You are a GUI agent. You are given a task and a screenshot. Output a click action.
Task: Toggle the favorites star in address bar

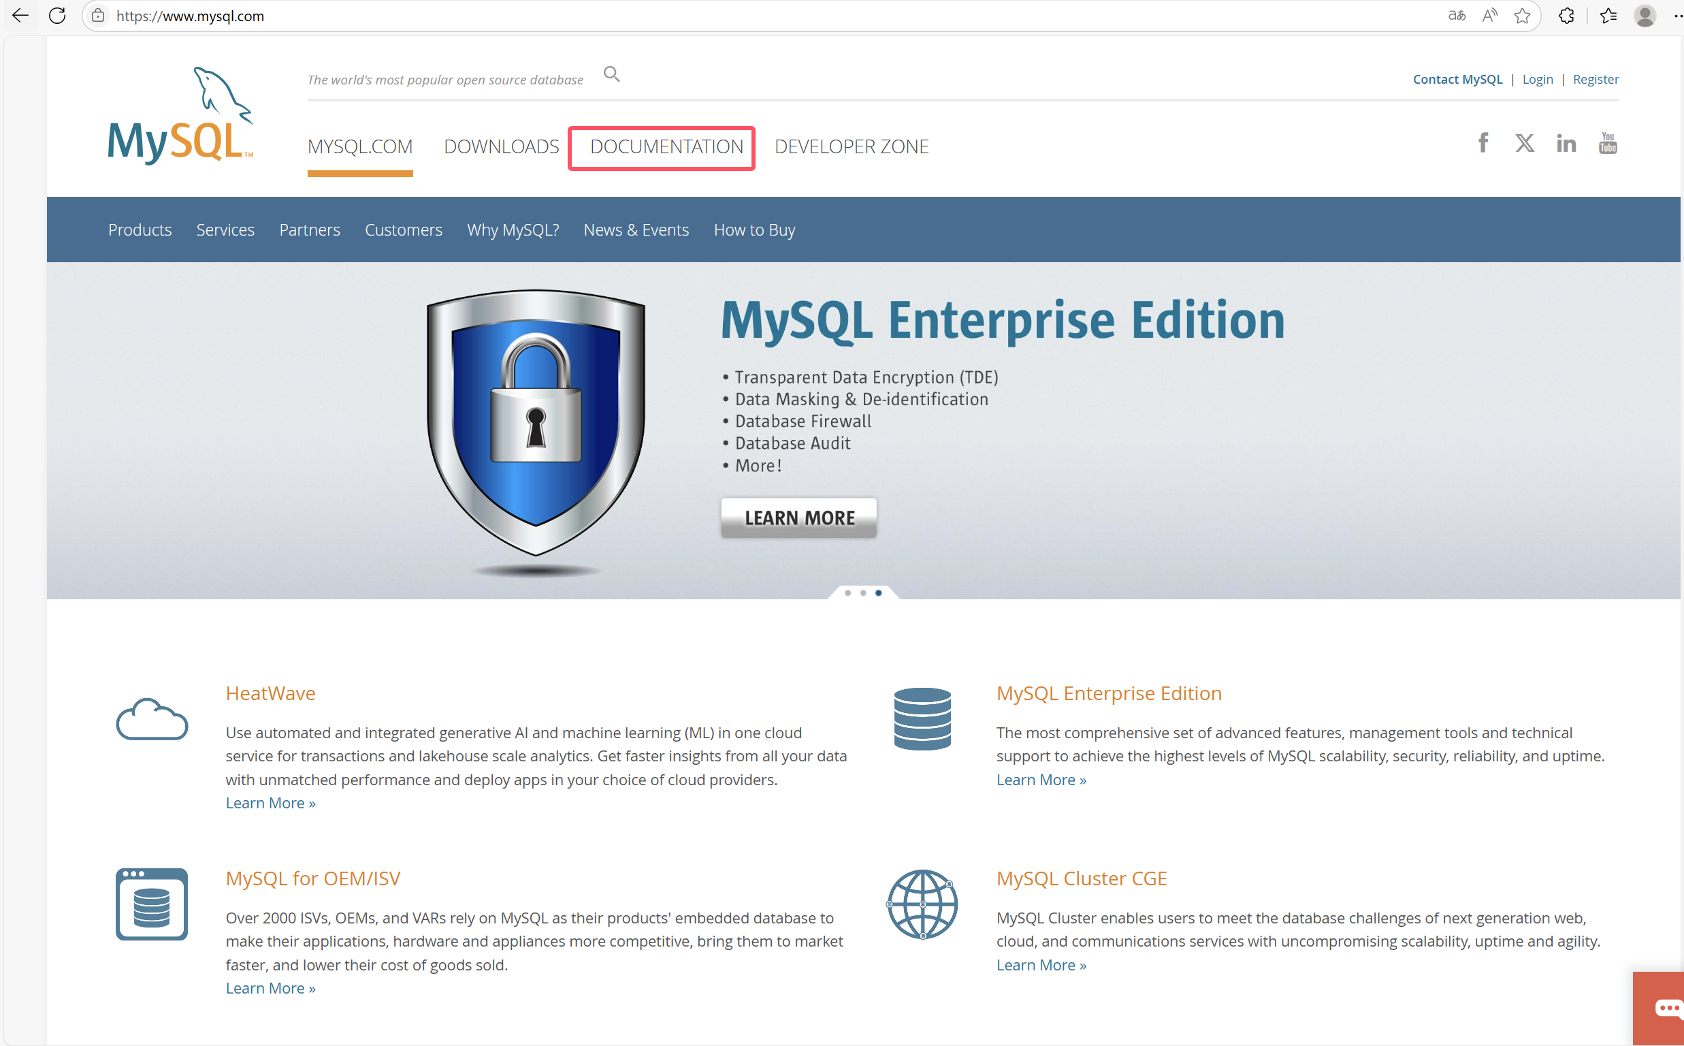click(1522, 15)
